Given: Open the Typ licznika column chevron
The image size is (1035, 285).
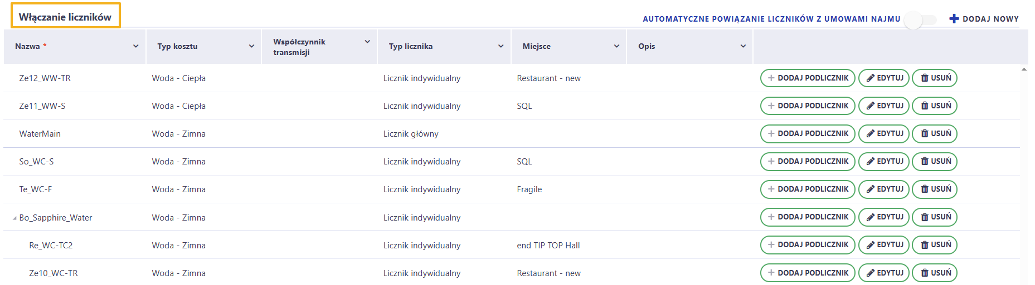Looking at the screenshot, I should (501, 46).
